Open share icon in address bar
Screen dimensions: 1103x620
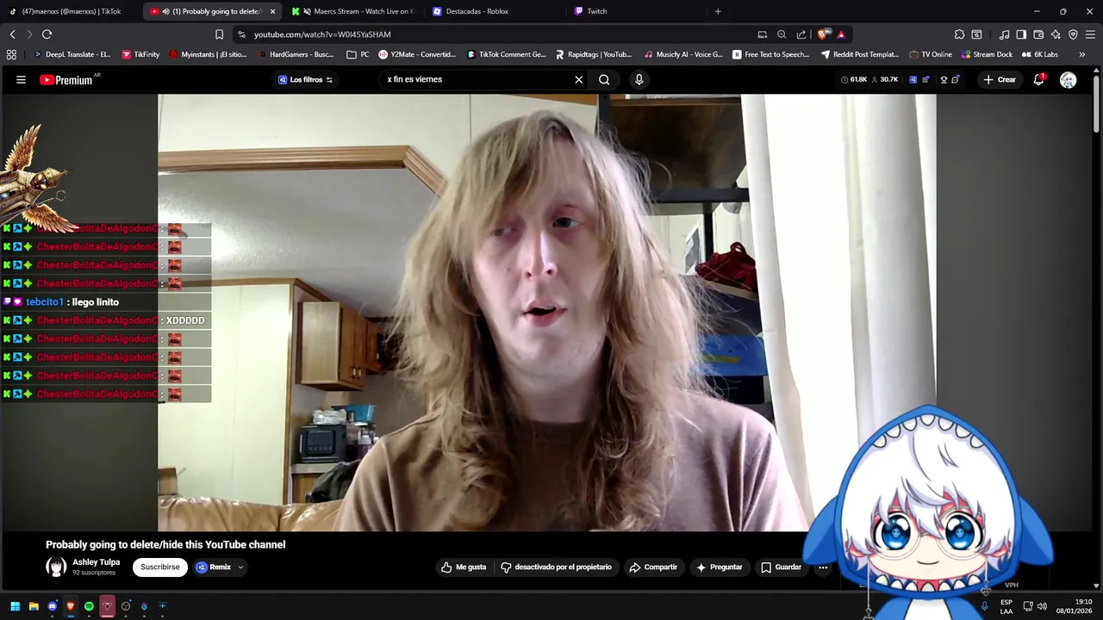[801, 34]
